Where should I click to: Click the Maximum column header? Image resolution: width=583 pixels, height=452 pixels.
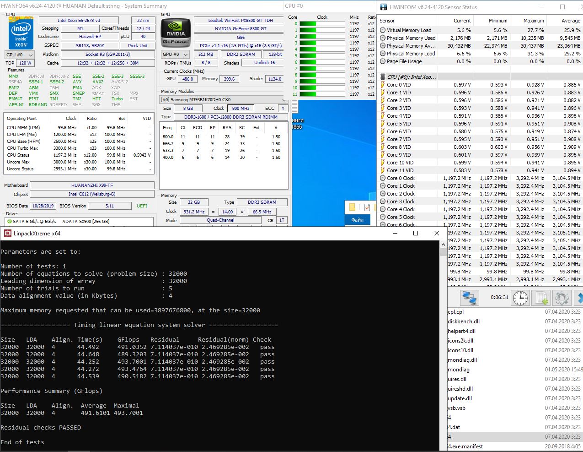click(529, 21)
